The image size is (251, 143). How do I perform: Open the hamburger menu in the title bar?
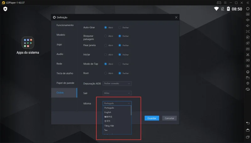(x=225, y=3)
